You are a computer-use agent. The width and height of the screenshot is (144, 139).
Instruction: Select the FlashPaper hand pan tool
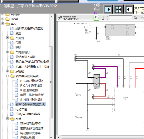tap(96, 18)
